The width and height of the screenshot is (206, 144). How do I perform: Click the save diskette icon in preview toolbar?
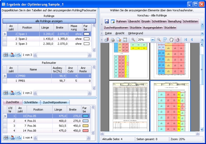(107, 21)
